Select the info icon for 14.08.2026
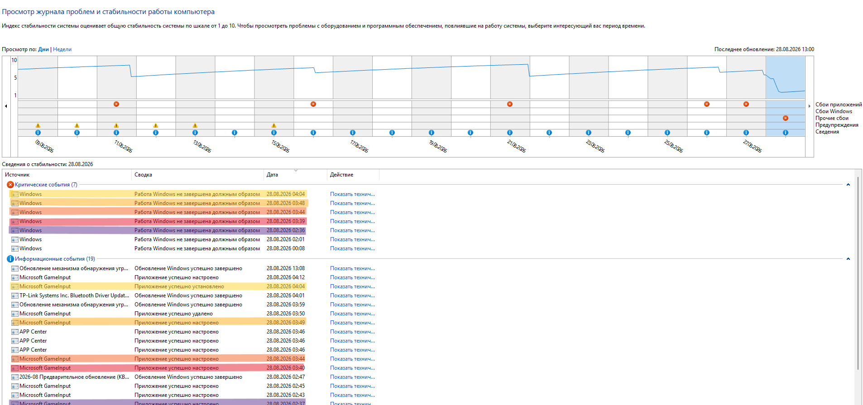The width and height of the screenshot is (863, 405). (235, 133)
